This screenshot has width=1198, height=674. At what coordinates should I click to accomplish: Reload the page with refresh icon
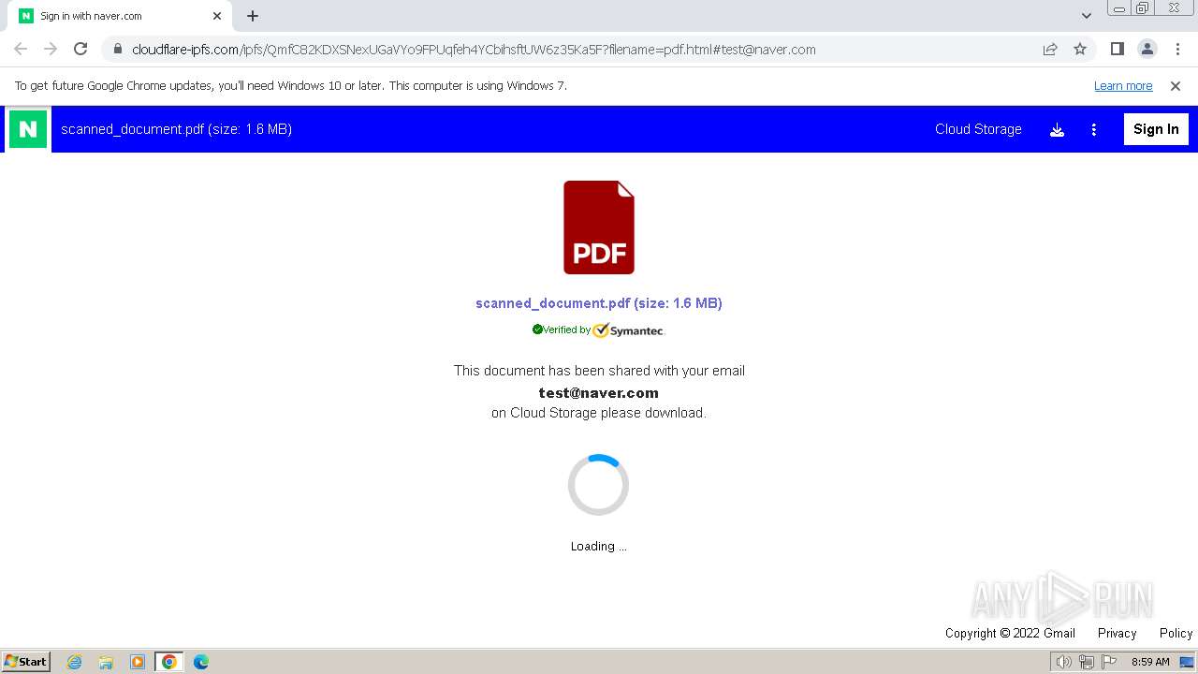[x=80, y=49]
